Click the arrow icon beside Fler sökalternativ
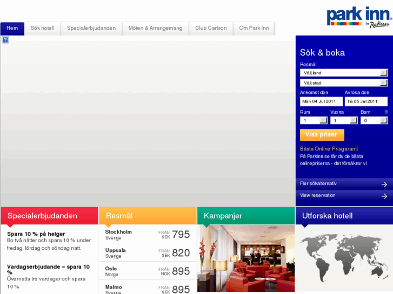393x294 pixels. click(384, 184)
